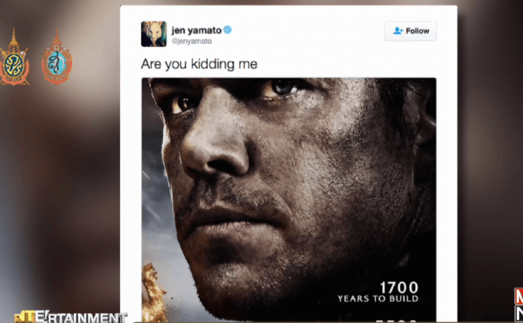This screenshot has width=523, height=323.
Task: Click the flames on the poster
Action: point(154,291)
